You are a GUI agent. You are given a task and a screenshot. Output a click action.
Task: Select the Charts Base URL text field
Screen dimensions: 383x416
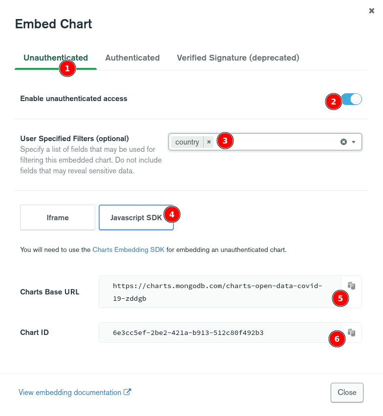pos(220,291)
